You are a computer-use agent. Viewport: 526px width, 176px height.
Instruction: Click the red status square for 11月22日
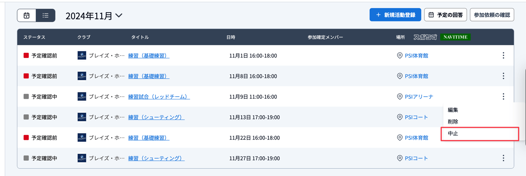coord(26,138)
